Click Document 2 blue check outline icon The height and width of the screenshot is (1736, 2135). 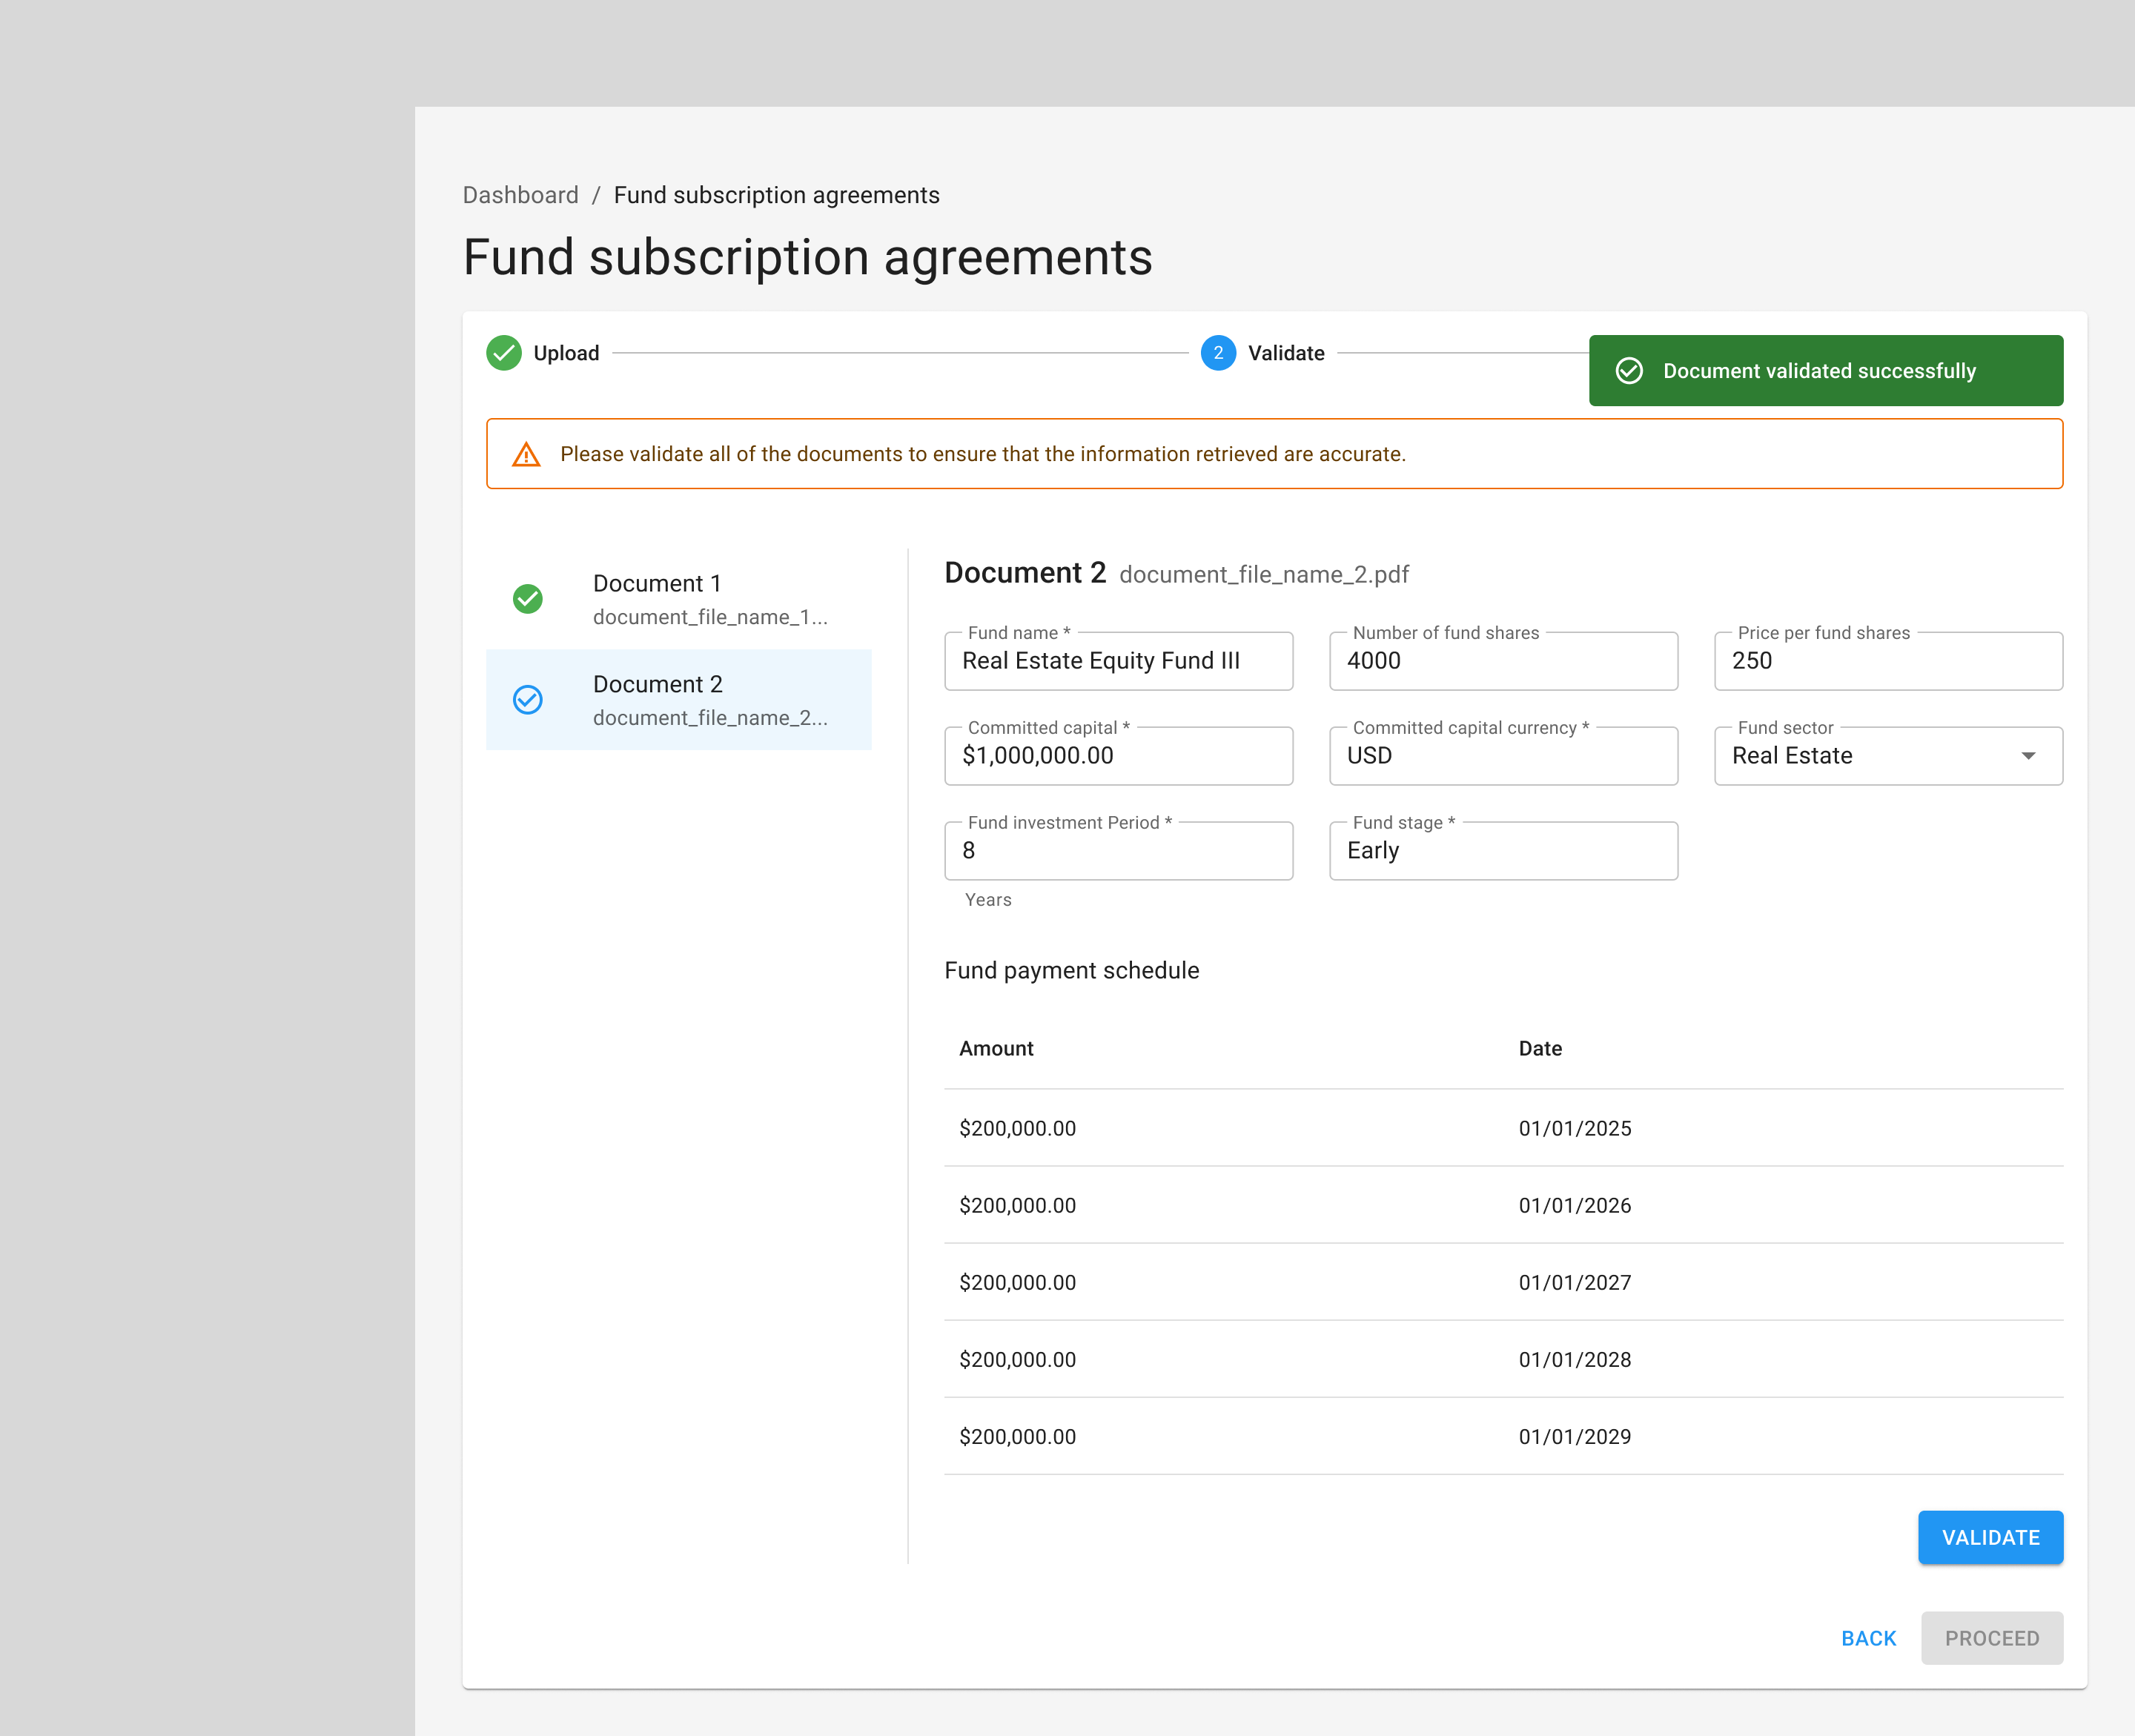pyautogui.click(x=527, y=700)
